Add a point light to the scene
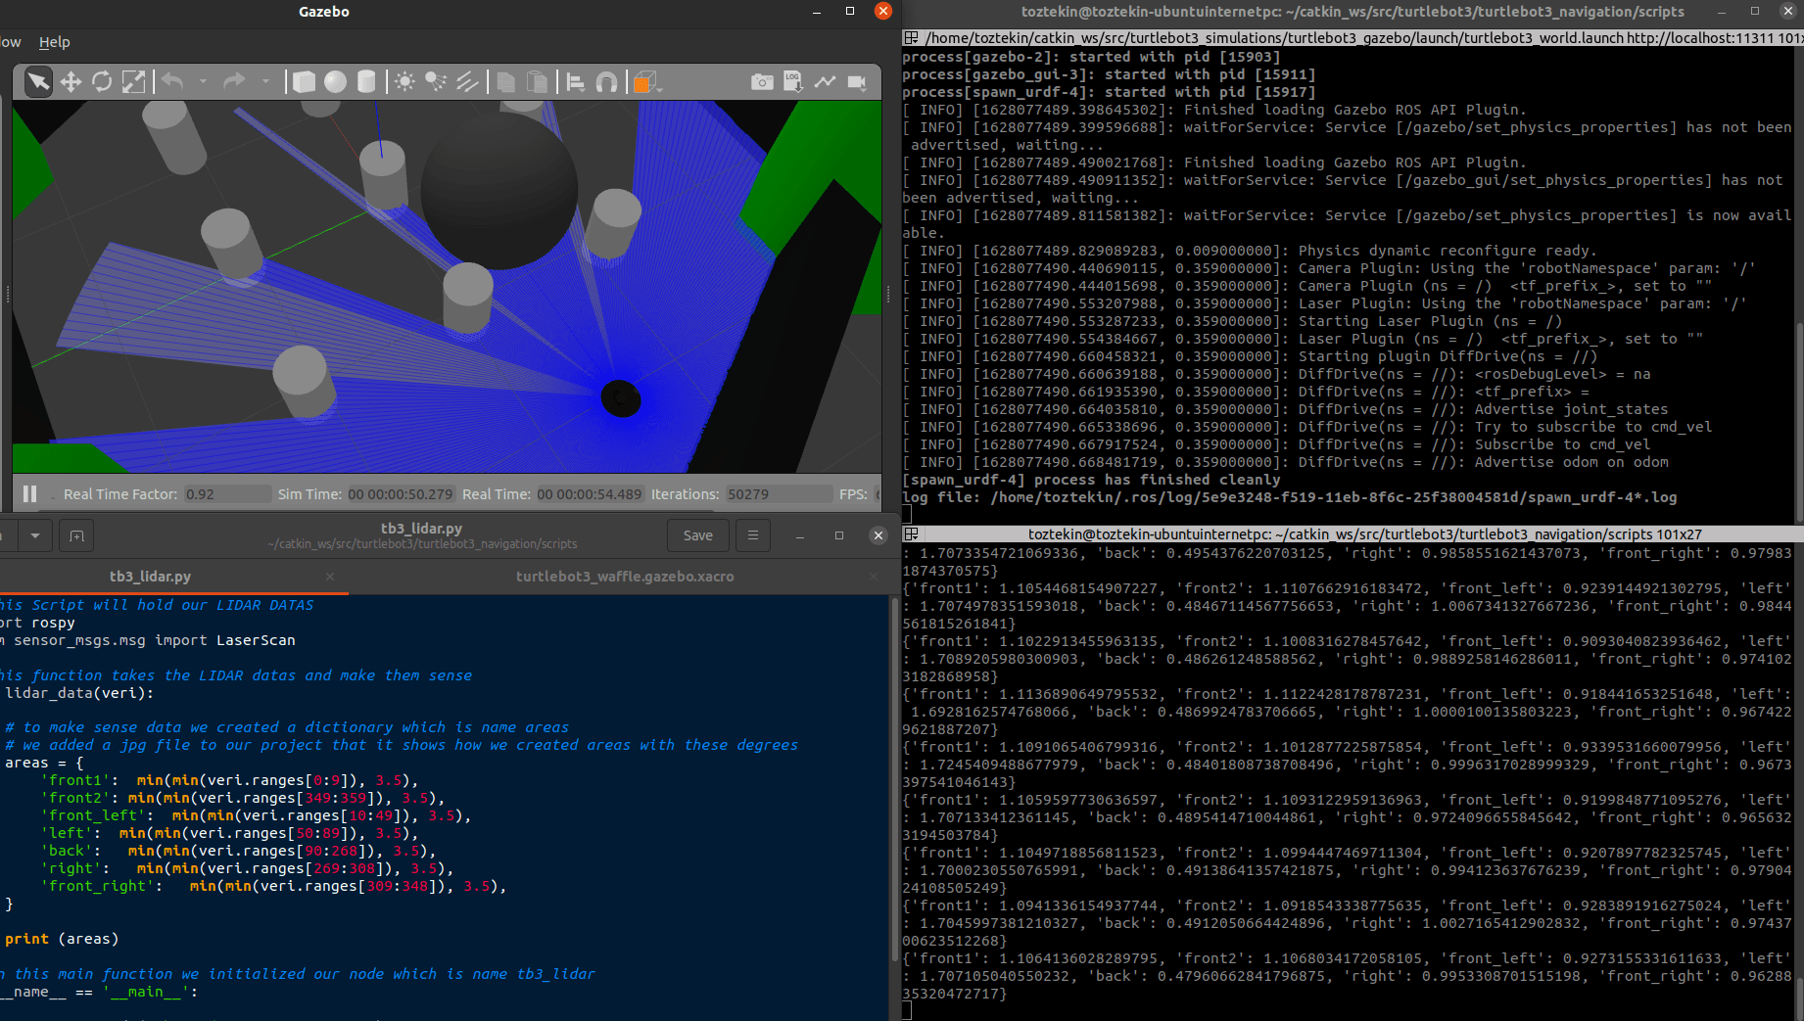 tap(404, 82)
